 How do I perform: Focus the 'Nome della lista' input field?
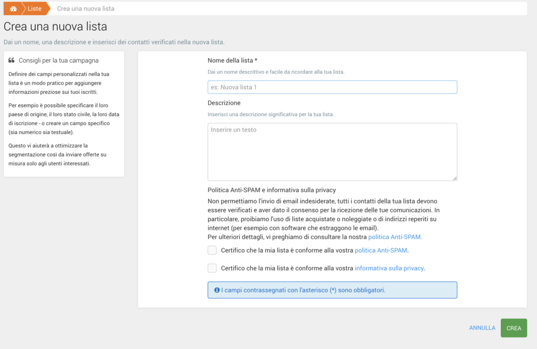(332, 87)
